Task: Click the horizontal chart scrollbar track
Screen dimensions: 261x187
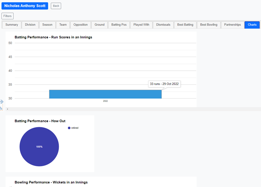Action: pos(133,109)
